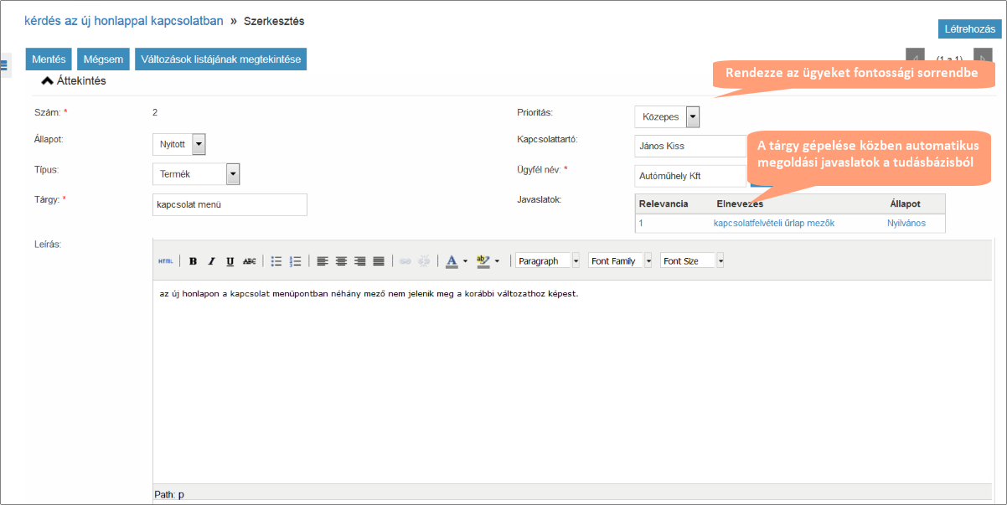The width and height of the screenshot is (1007, 505).
Task: Expand the Prioritás dropdown set to Közepes
Action: click(693, 117)
